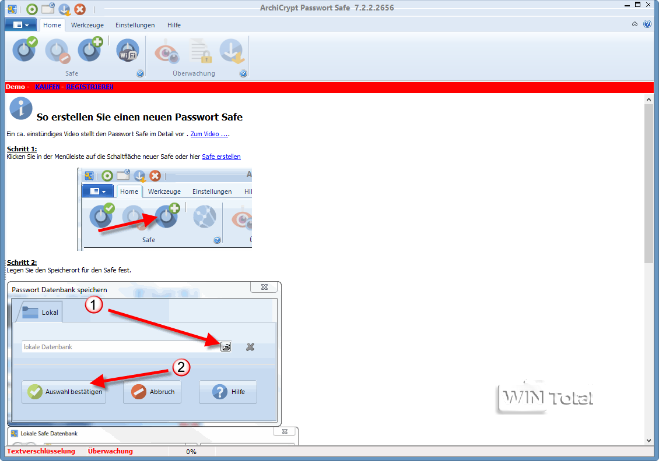Click the scroll down arrow of the page

pos(649,441)
